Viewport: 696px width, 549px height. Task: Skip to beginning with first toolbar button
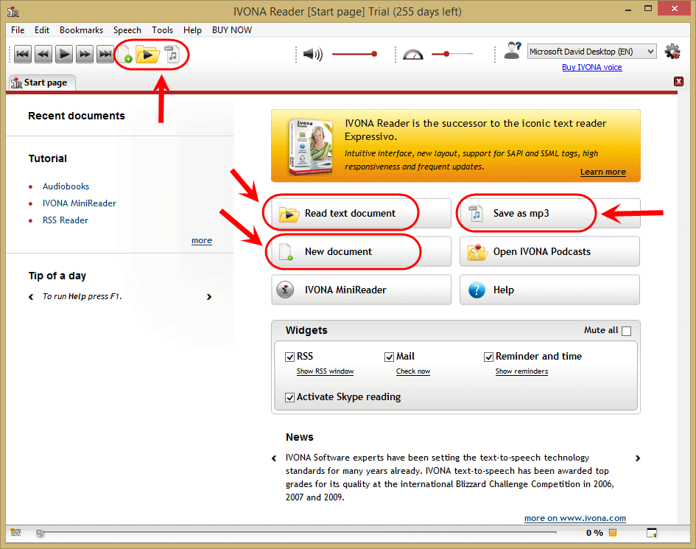point(23,55)
